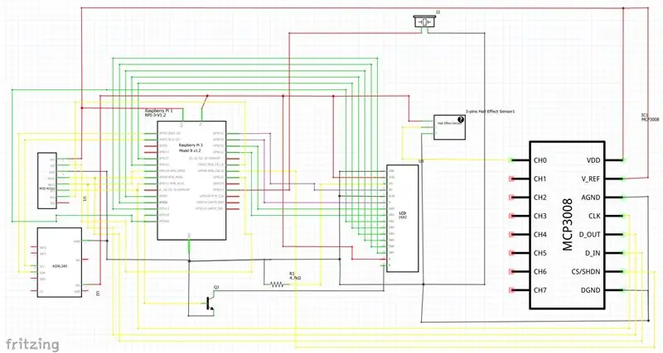The image size is (663, 353).
Task: Select the ADXL345 accelerometer block
Action: [x=60, y=262]
